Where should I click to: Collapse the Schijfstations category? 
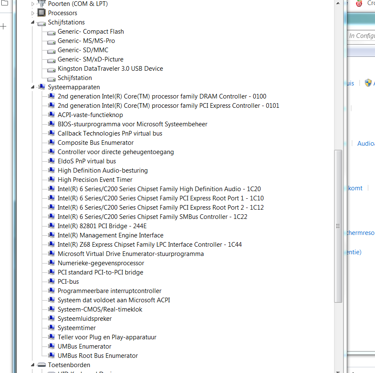(33, 23)
